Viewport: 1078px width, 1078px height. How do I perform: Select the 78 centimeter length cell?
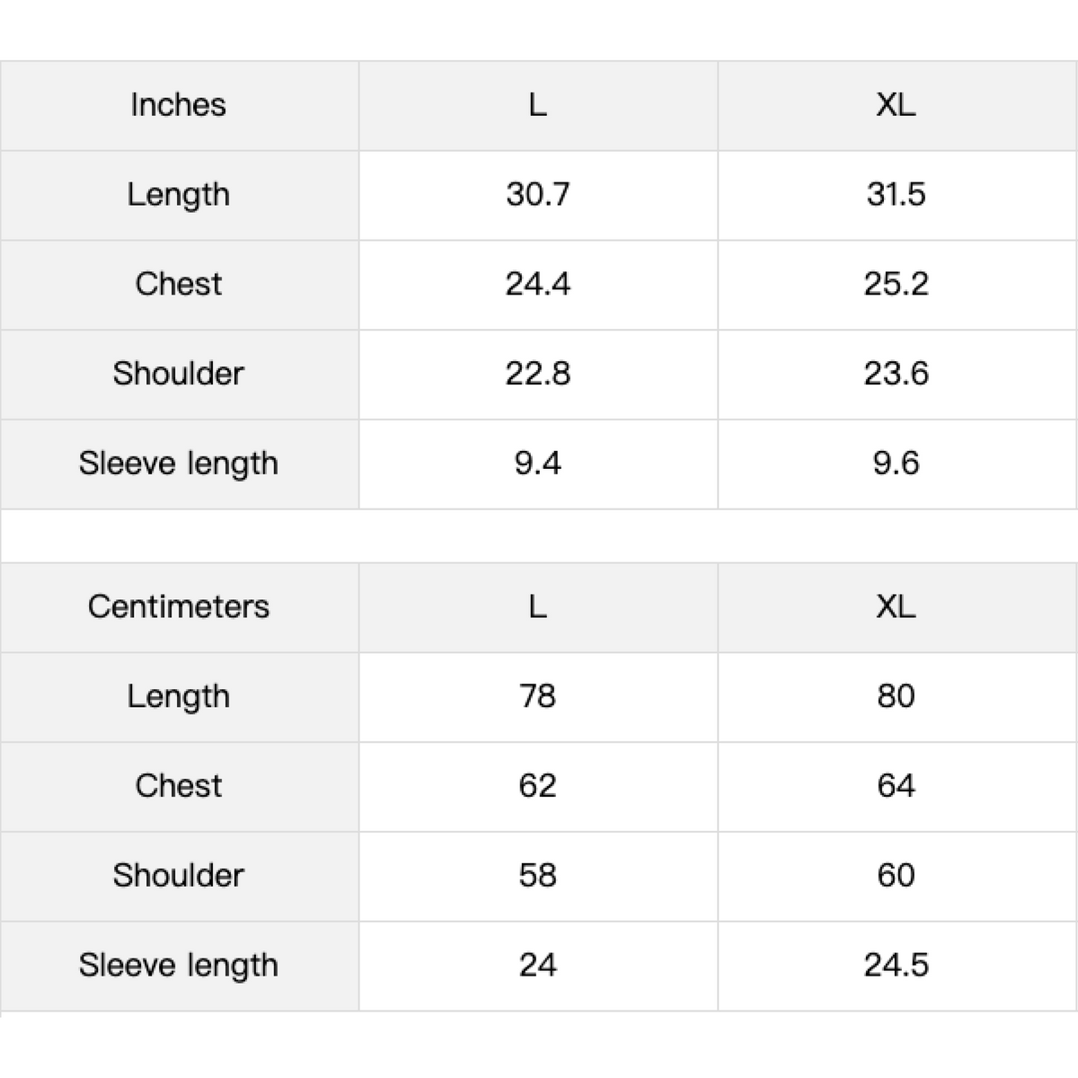(538, 697)
